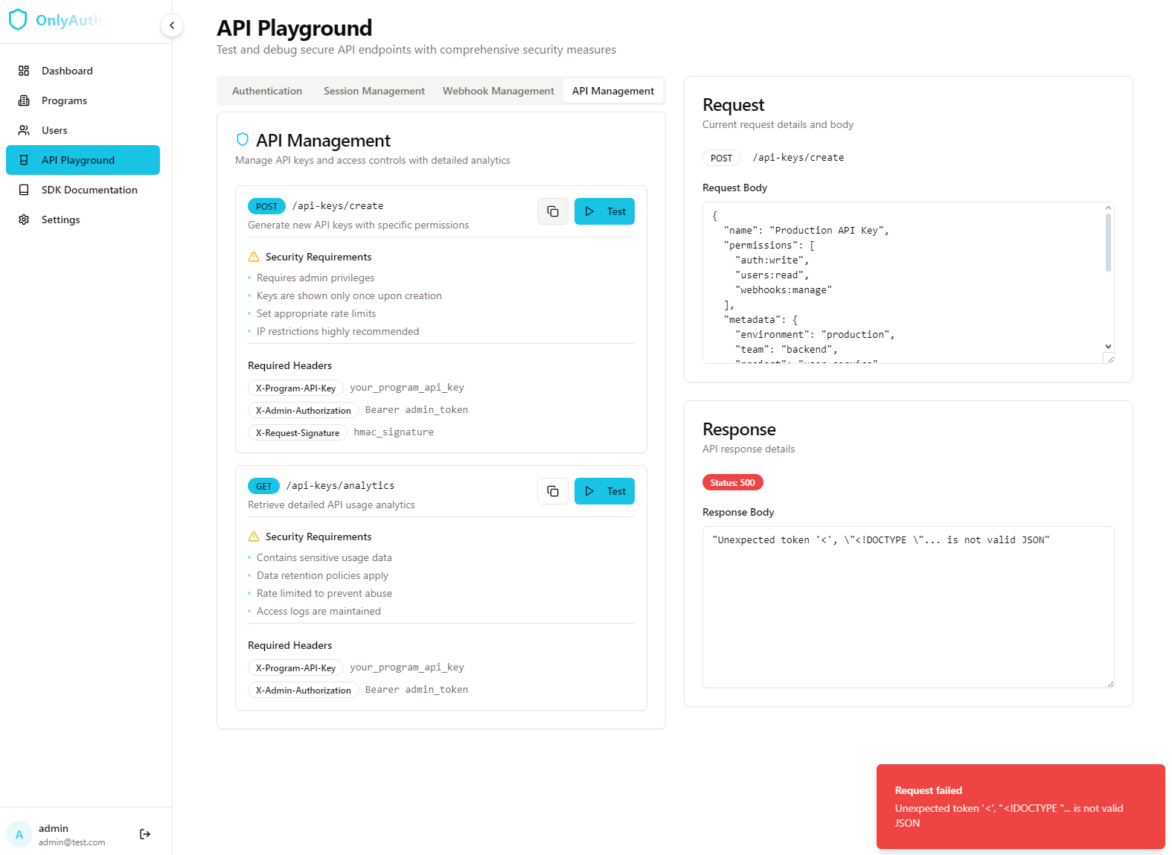Click the Request Body resize handle
The height and width of the screenshot is (855, 1172).
[x=1109, y=359]
